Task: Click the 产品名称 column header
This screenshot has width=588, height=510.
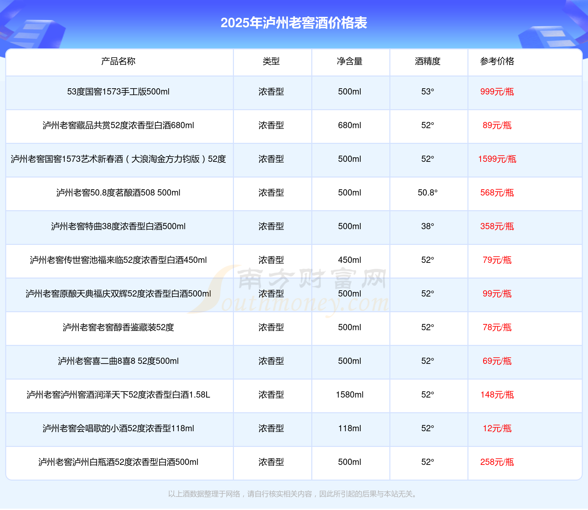Action: pyautogui.click(x=118, y=61)
